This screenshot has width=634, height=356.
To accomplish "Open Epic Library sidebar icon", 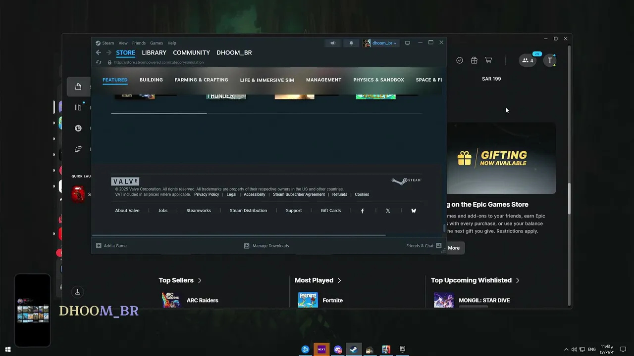I will pos(78,108).
